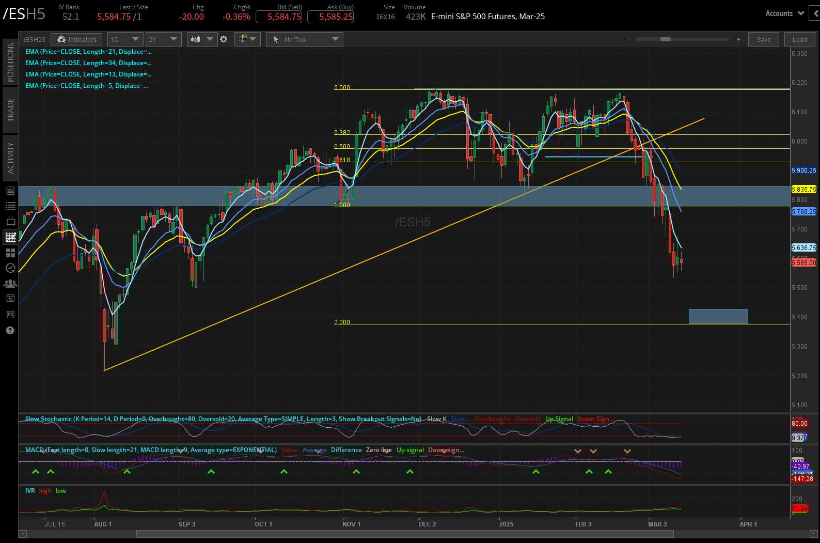The image size is (820, 543).
Task: Open the news/book icon in sidebar
Action: (10, 191)
